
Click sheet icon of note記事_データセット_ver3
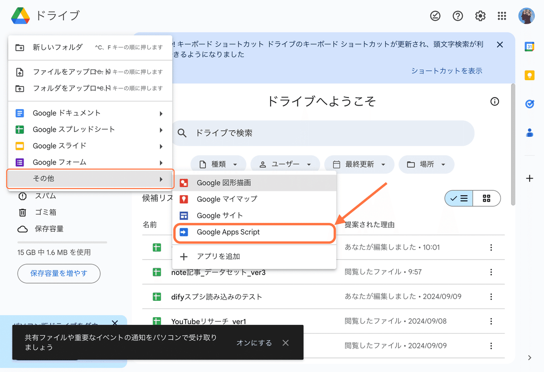coord(157,272)
